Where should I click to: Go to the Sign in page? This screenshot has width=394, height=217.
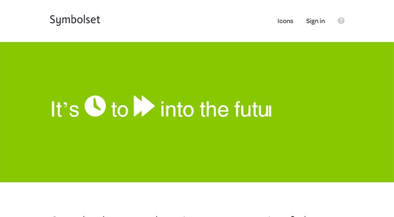tap(315, 21)
